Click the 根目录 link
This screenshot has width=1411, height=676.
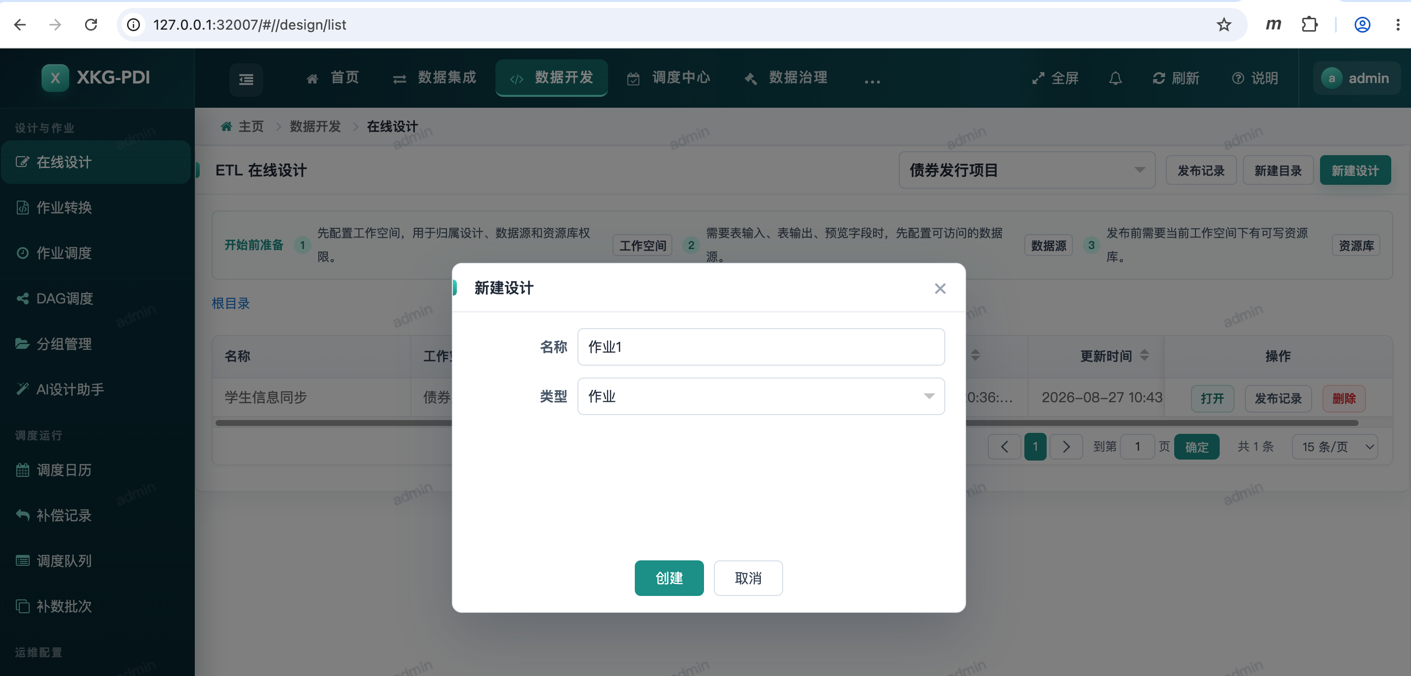[230, 303]
